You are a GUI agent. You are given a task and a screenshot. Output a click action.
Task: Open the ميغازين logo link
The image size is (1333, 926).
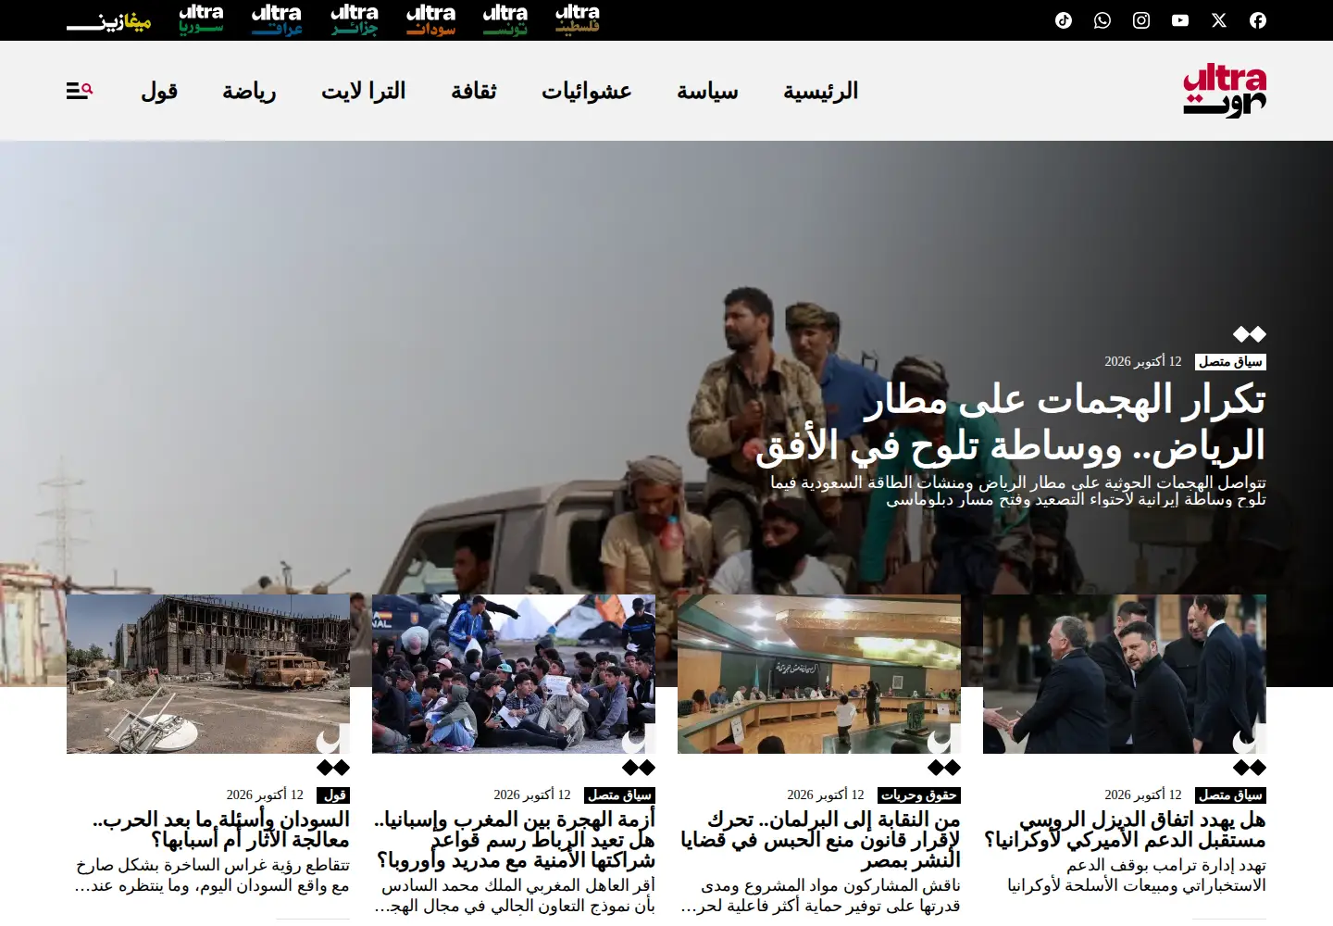108,21
